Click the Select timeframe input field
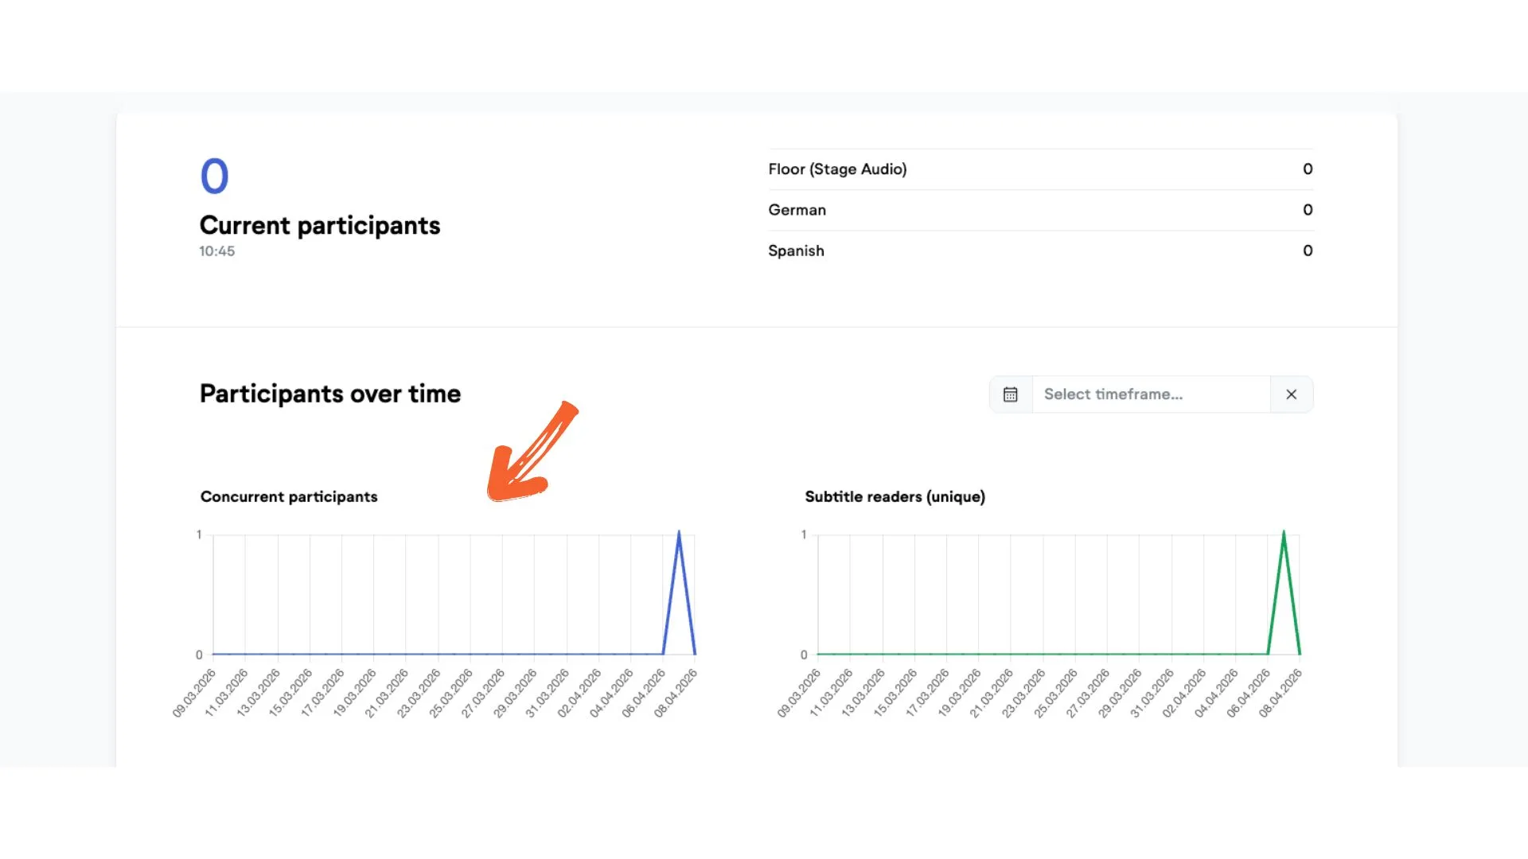Image resolution: width=1528 pixels, height=859 pixels. click(x=1151, y=395)
